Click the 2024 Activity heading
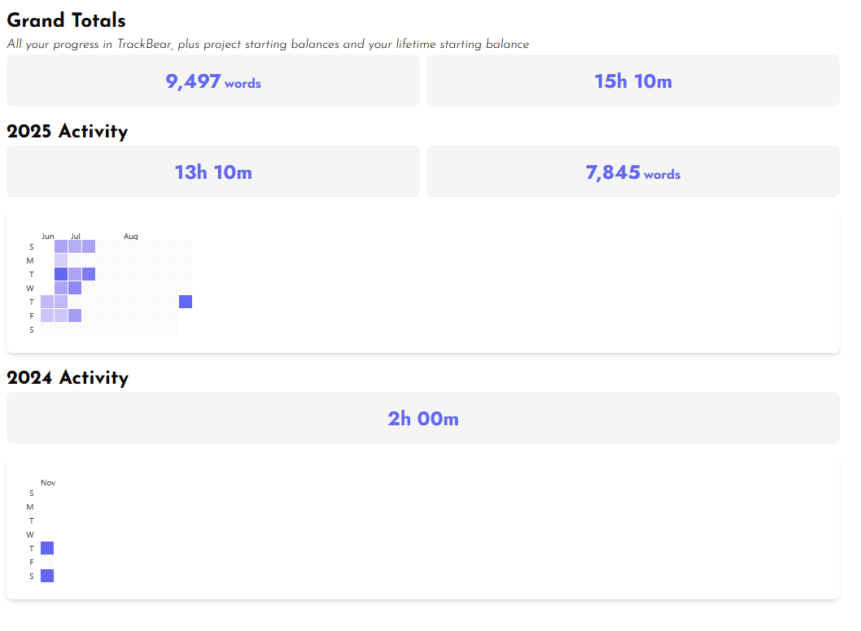 (68, 378)
